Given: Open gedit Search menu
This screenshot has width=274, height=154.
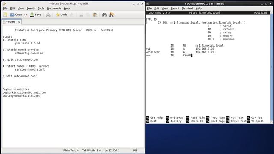Looking at the screenshot, I should [x=31, y=9].
